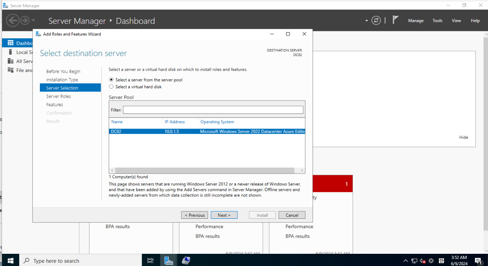The image size is (488, 266).
Task: Go to Features wizard step
Action: coord(54,105)
